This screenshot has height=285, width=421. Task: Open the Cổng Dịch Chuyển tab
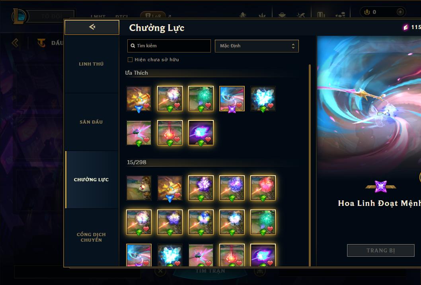pyautogui.click(x=91, y=237)
